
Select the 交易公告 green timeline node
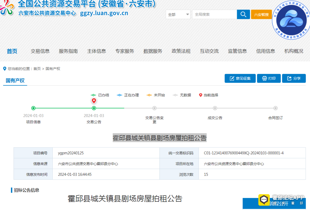[x=94, y=108]
